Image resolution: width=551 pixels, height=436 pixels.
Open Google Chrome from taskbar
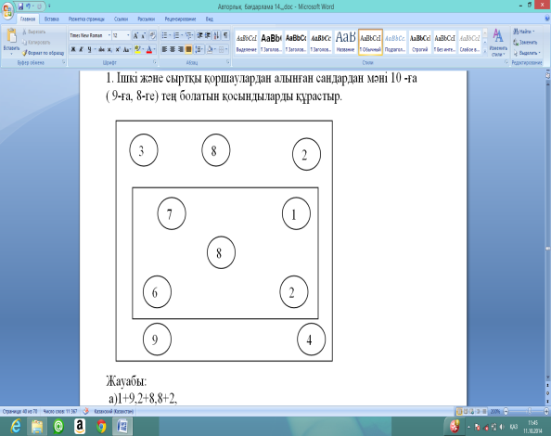pyautogui.click(x=101, y=427)
